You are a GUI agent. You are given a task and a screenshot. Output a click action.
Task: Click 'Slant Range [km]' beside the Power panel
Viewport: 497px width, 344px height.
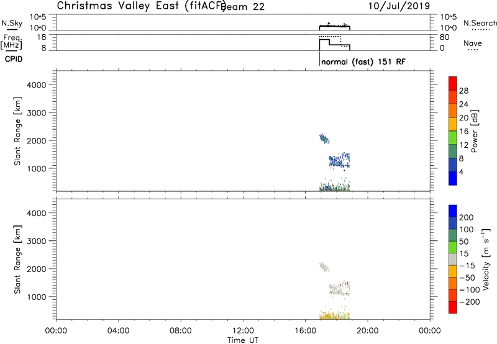[17, 131]
